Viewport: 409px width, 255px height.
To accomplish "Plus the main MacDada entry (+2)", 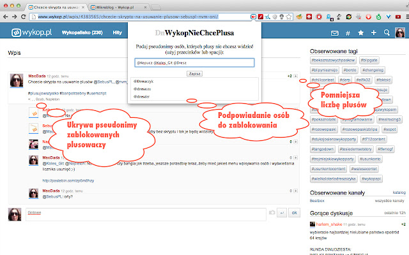I will [295, 76].
